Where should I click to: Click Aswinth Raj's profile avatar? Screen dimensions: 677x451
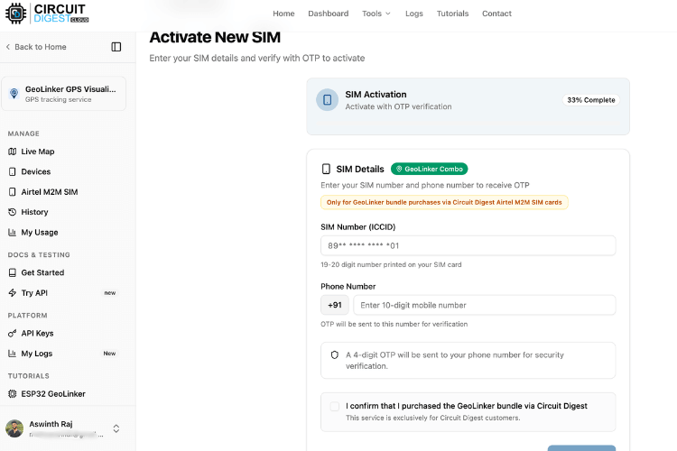[14, 428]
